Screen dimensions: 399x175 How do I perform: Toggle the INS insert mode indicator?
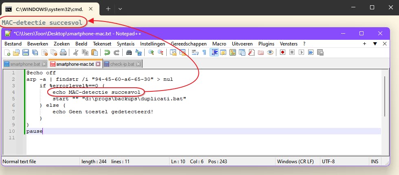coord(375,162)
